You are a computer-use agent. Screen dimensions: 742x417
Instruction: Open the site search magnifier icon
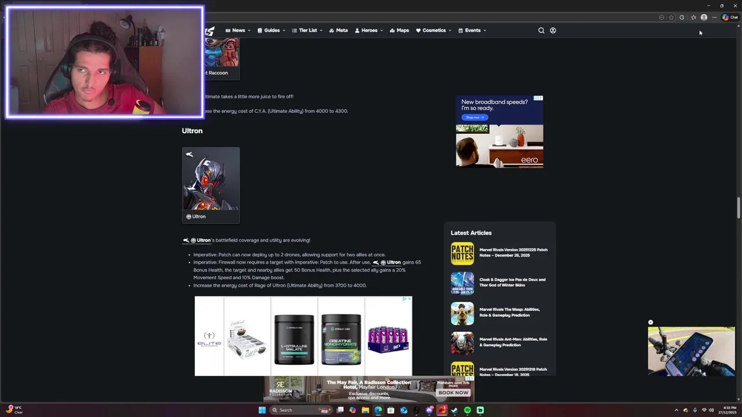541,30
